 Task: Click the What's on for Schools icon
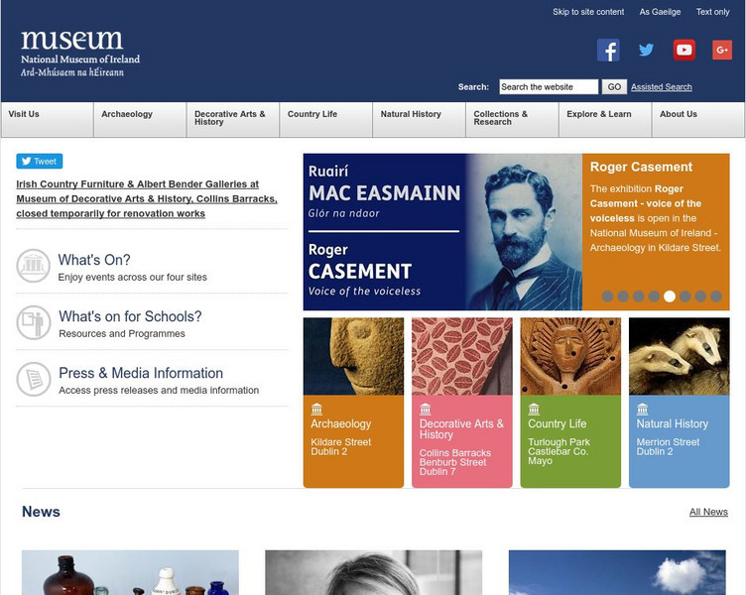[x=34, y=322]
